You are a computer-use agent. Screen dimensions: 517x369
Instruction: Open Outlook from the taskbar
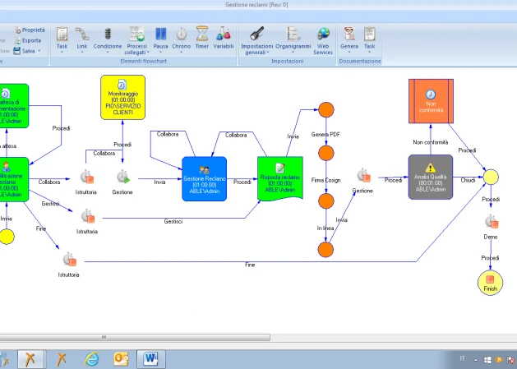(x=121, y=359)
